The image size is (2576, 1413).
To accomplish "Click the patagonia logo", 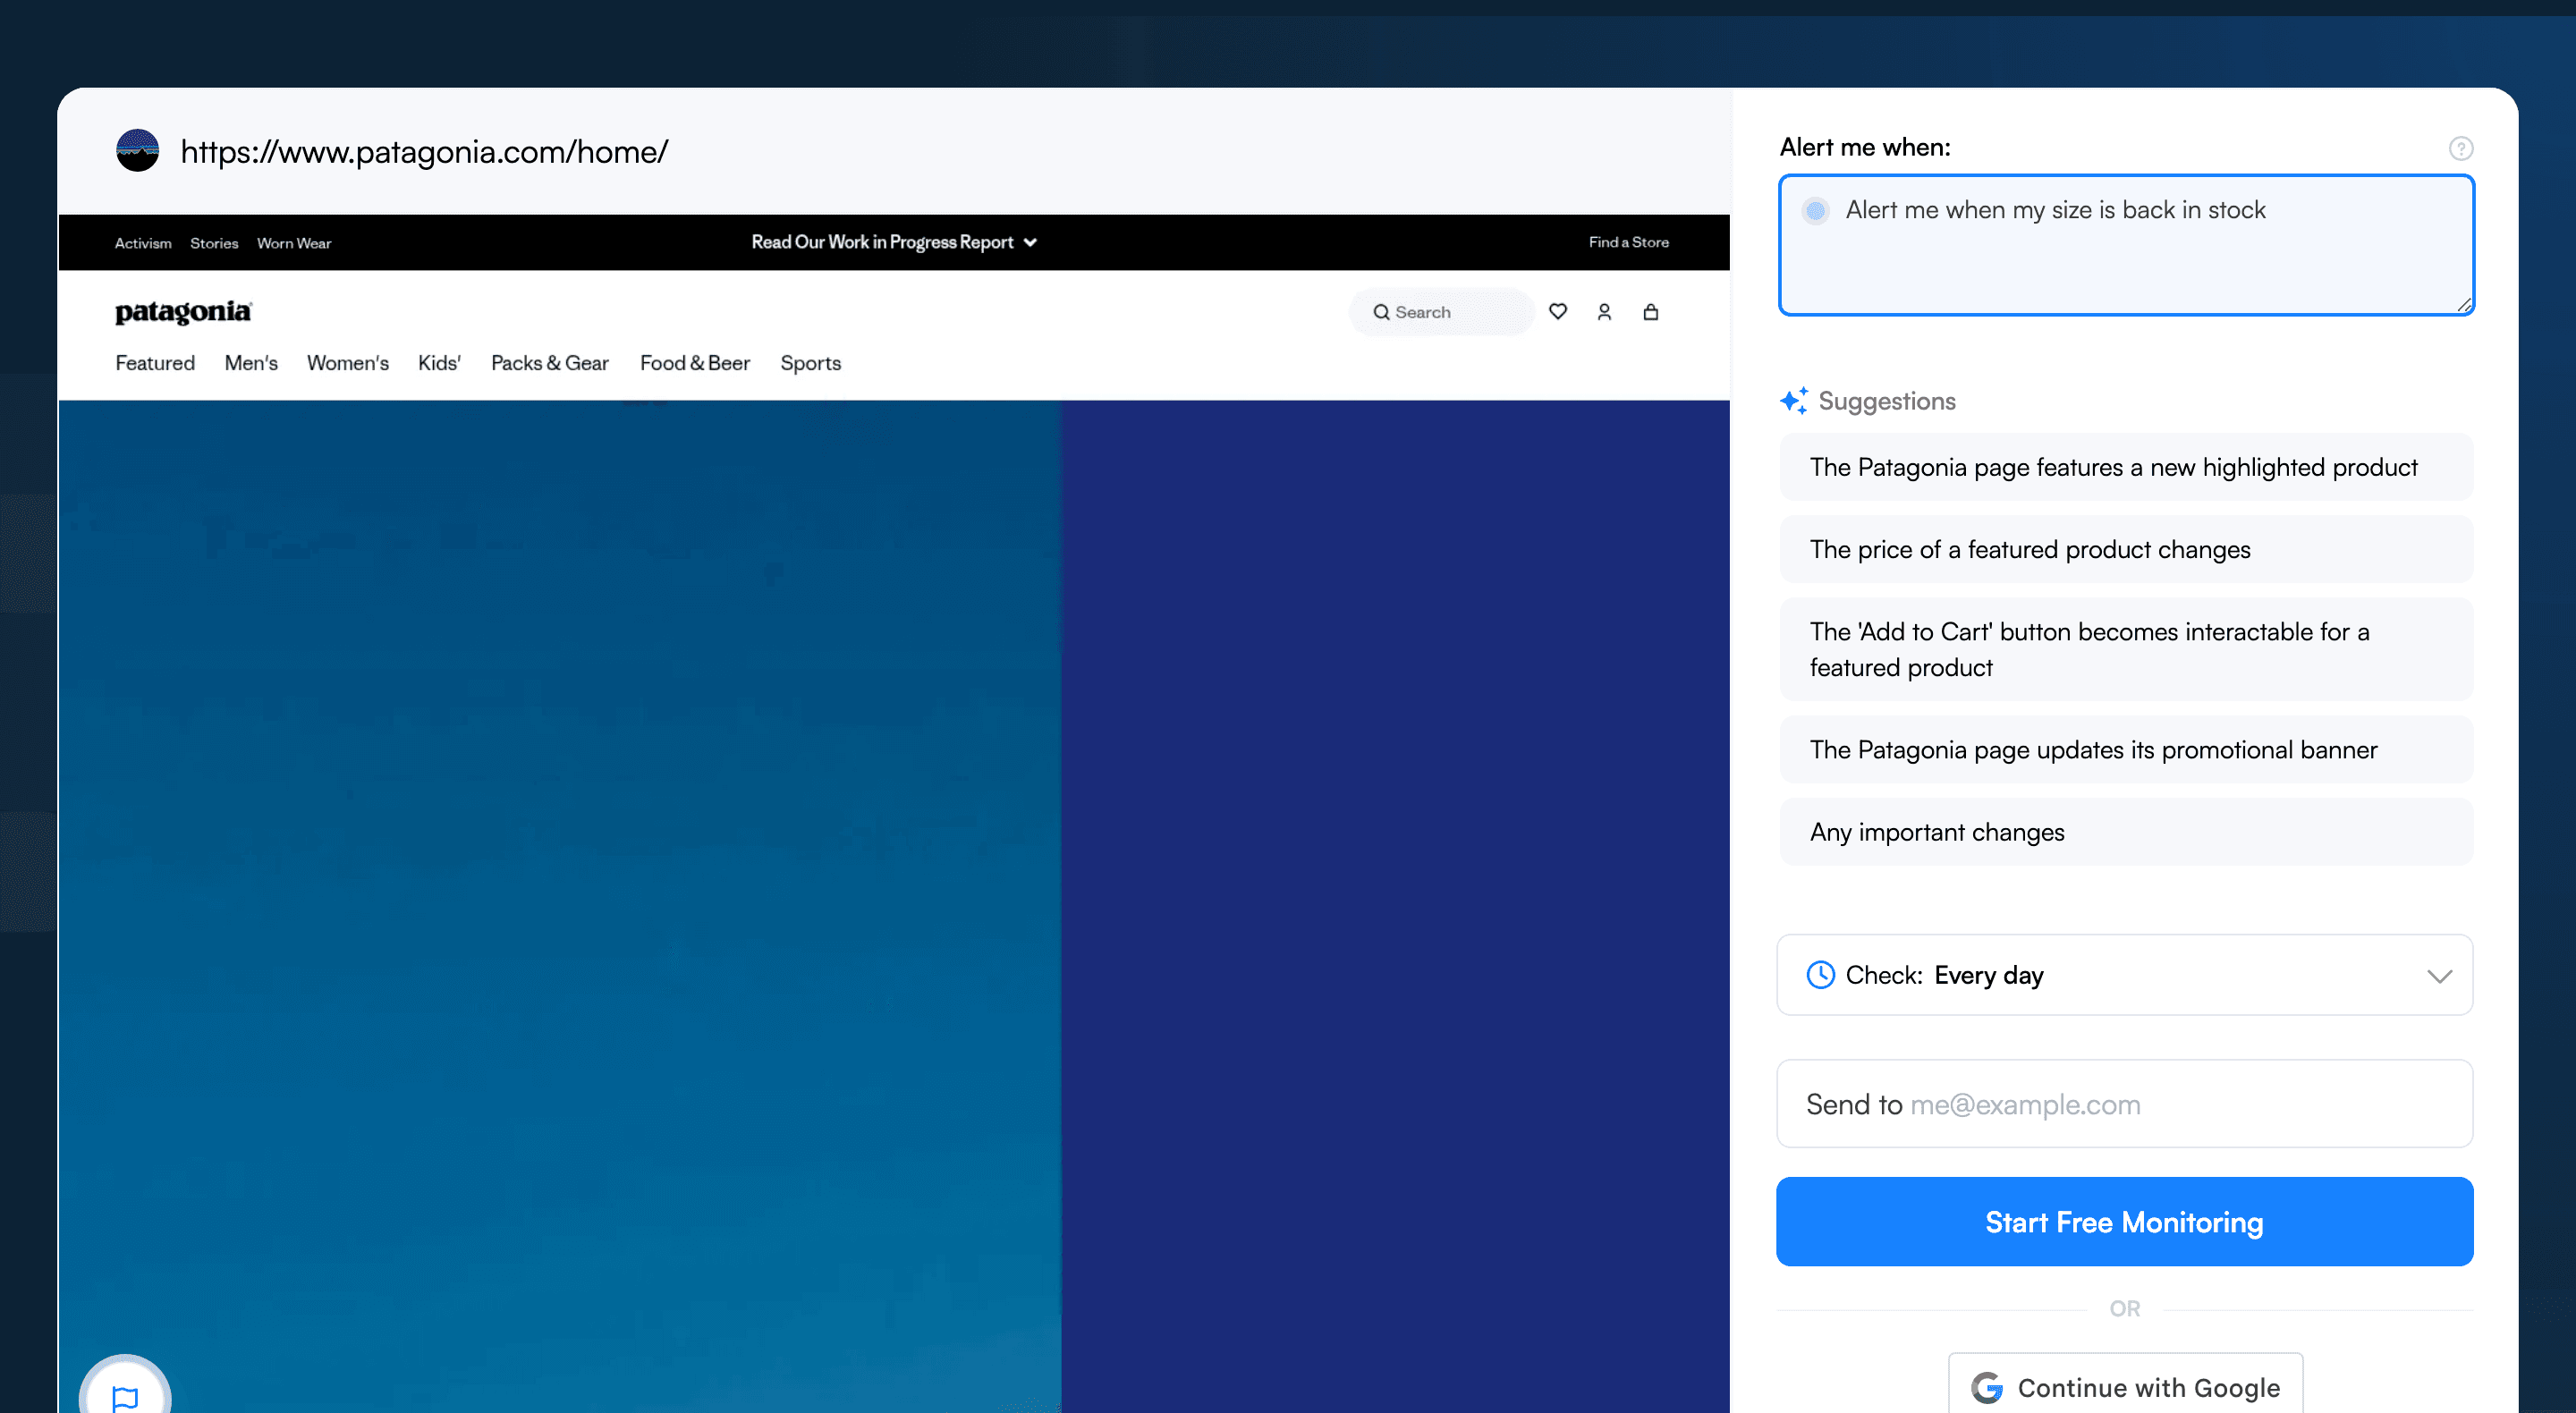I will pyautogui.click(x=183, y=312).
